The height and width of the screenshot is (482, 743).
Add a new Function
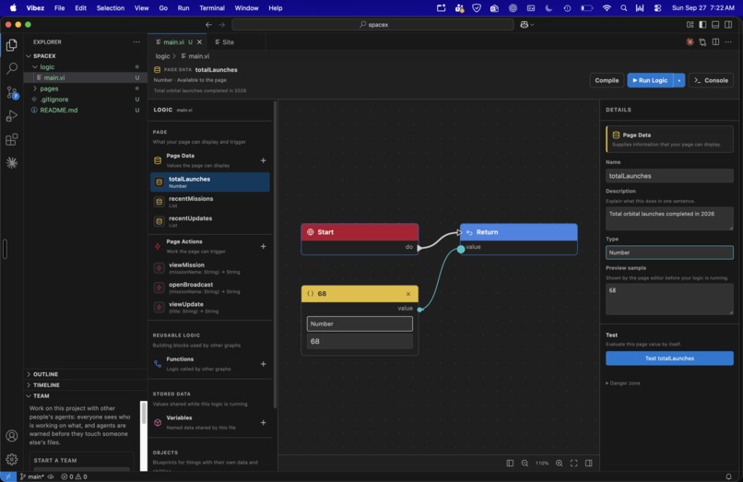pos(263,364)
